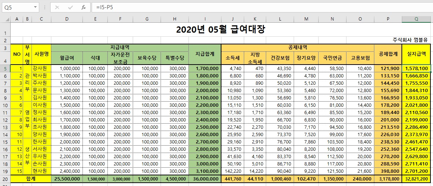
Task: Click employee cell 강사원
Action: pyautogui.click(x=41, y=68)
